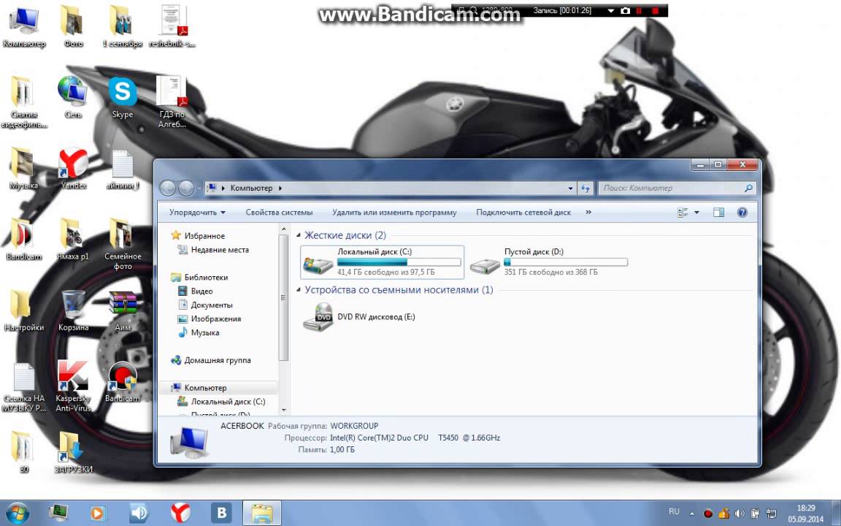Select Локальный диск (C:) drive tile
This screenshot has width=841, height=526.
coord(382,262)
